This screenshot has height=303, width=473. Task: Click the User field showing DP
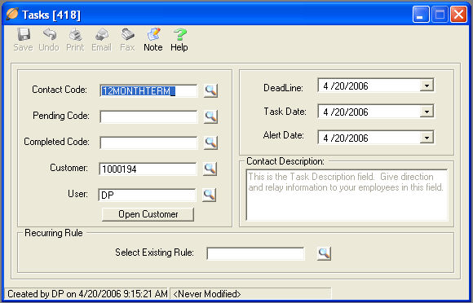[x=147, y=195]
